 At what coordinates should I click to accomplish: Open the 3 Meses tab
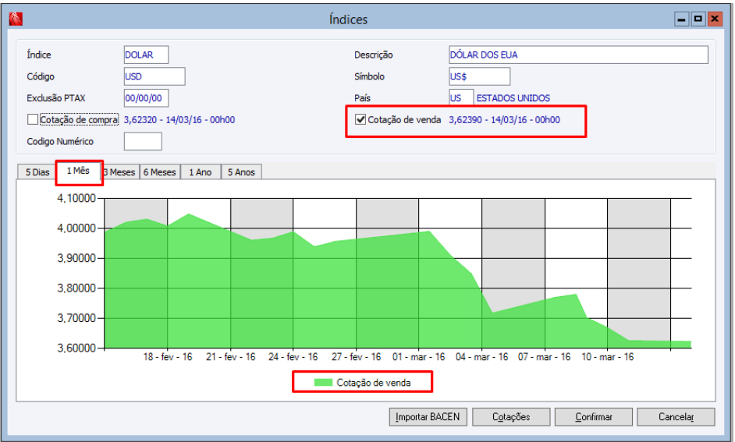120,172
